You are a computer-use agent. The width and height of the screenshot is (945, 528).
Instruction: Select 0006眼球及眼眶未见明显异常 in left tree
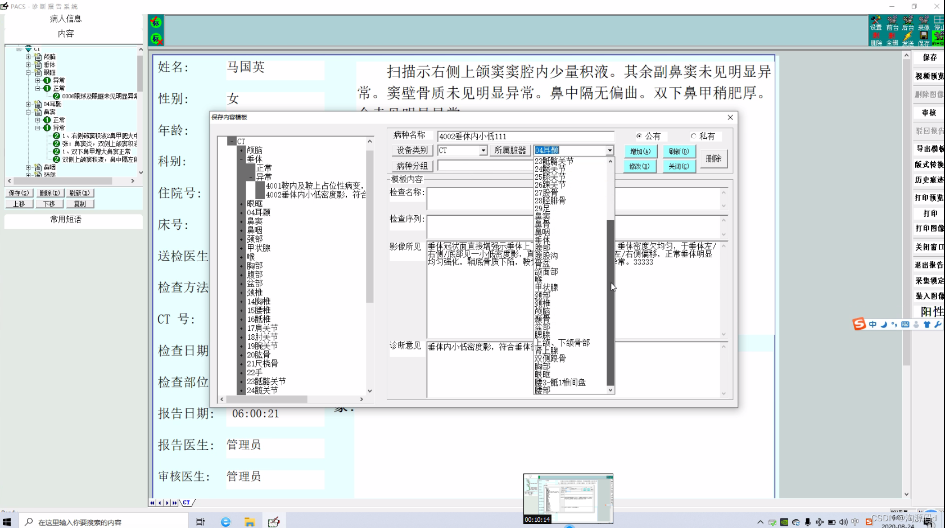(100, 96)
